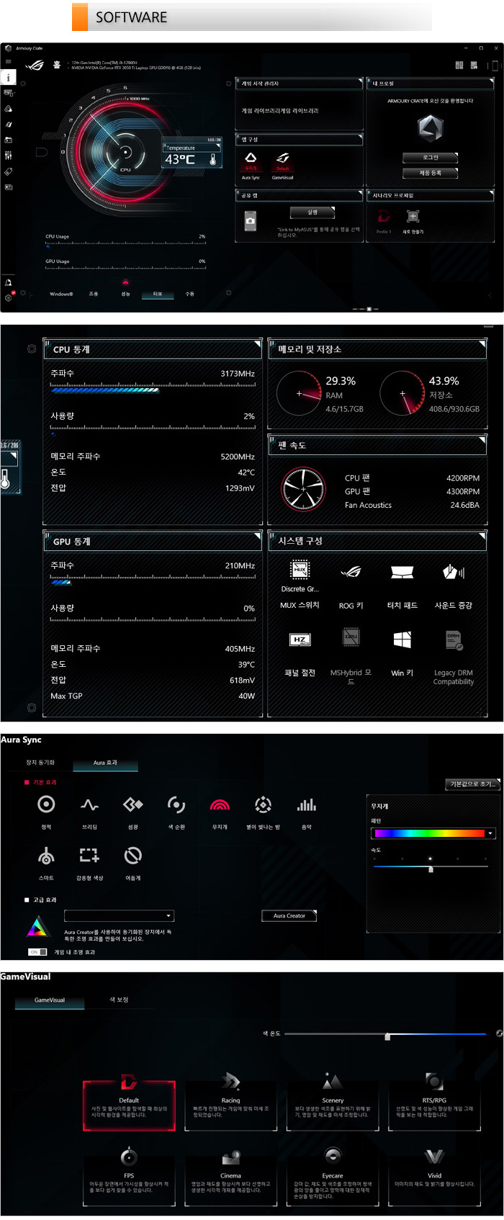Screen dimensions: 504x1220
Task: Switch to the 조용 silent mode
Action: [x=94, y=294]
